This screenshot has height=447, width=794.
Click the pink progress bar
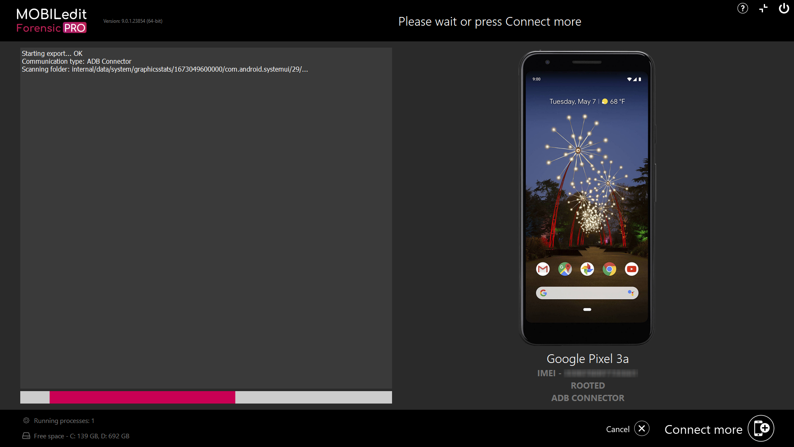[143, 397]
